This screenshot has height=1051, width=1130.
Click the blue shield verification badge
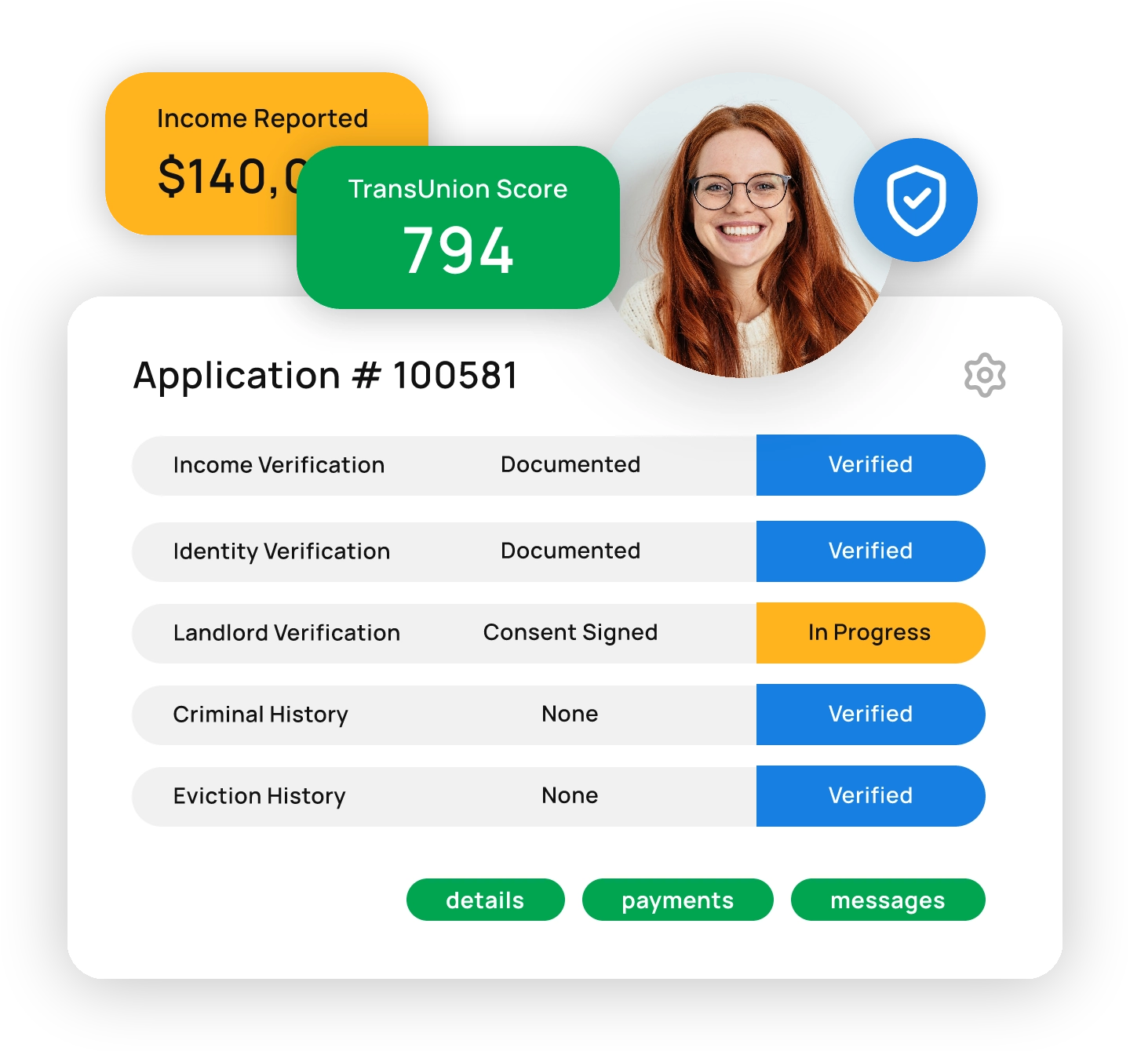915,200
